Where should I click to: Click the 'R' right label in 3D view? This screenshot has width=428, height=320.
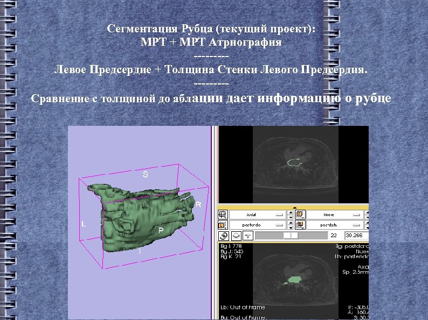coord(198,204)
